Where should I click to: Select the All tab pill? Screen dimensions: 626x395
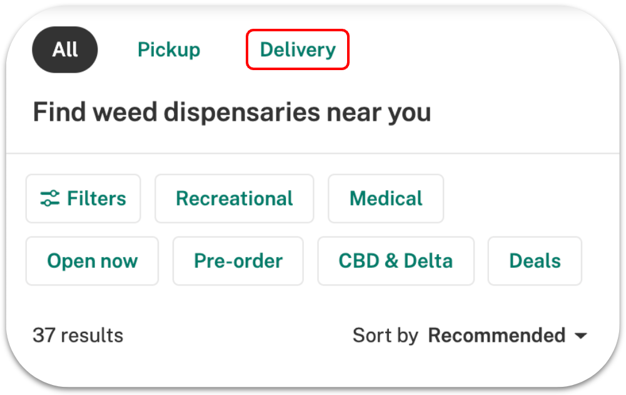(x=64, y=49)
